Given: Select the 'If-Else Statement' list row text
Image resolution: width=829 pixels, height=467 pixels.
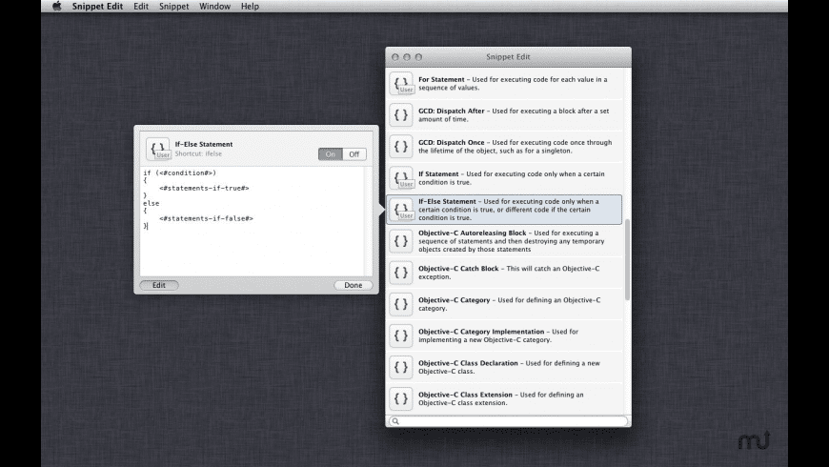Looking at the screenshot, I should click(509, 210).
